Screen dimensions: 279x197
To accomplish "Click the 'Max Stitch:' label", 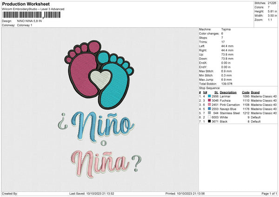I will [206, 71].
